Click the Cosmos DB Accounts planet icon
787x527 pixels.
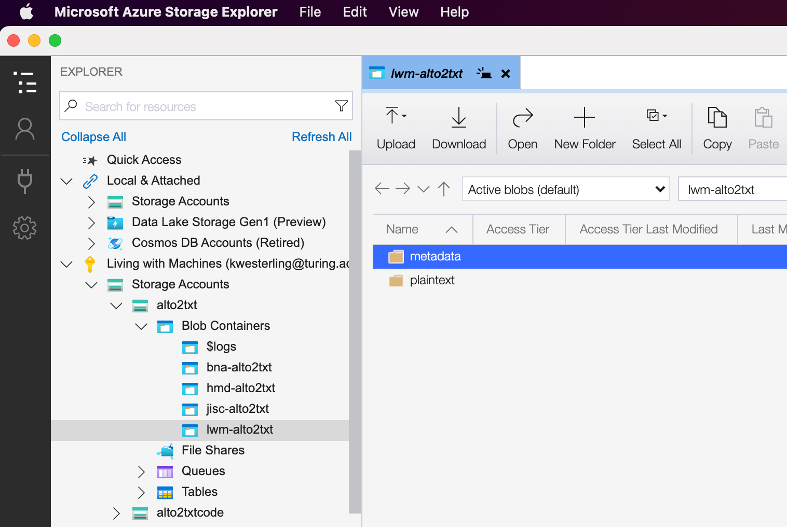pos(115,243)
